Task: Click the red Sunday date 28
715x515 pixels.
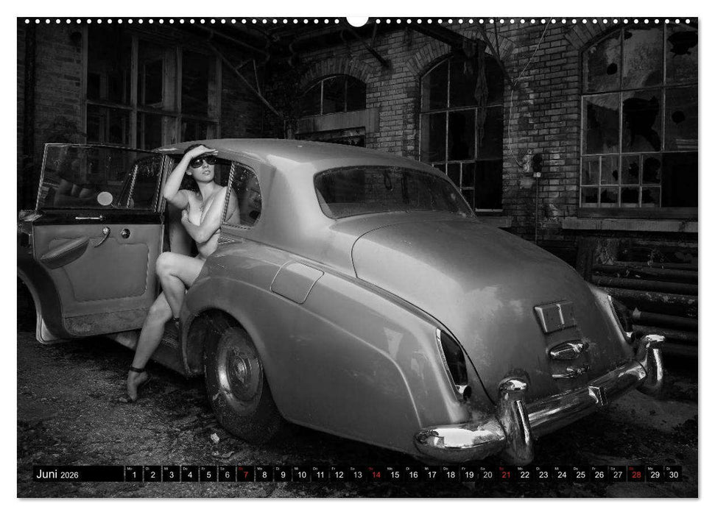Action: [638, 475]
